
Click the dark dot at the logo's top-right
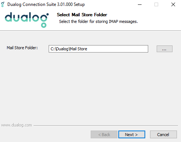(48, 14)
